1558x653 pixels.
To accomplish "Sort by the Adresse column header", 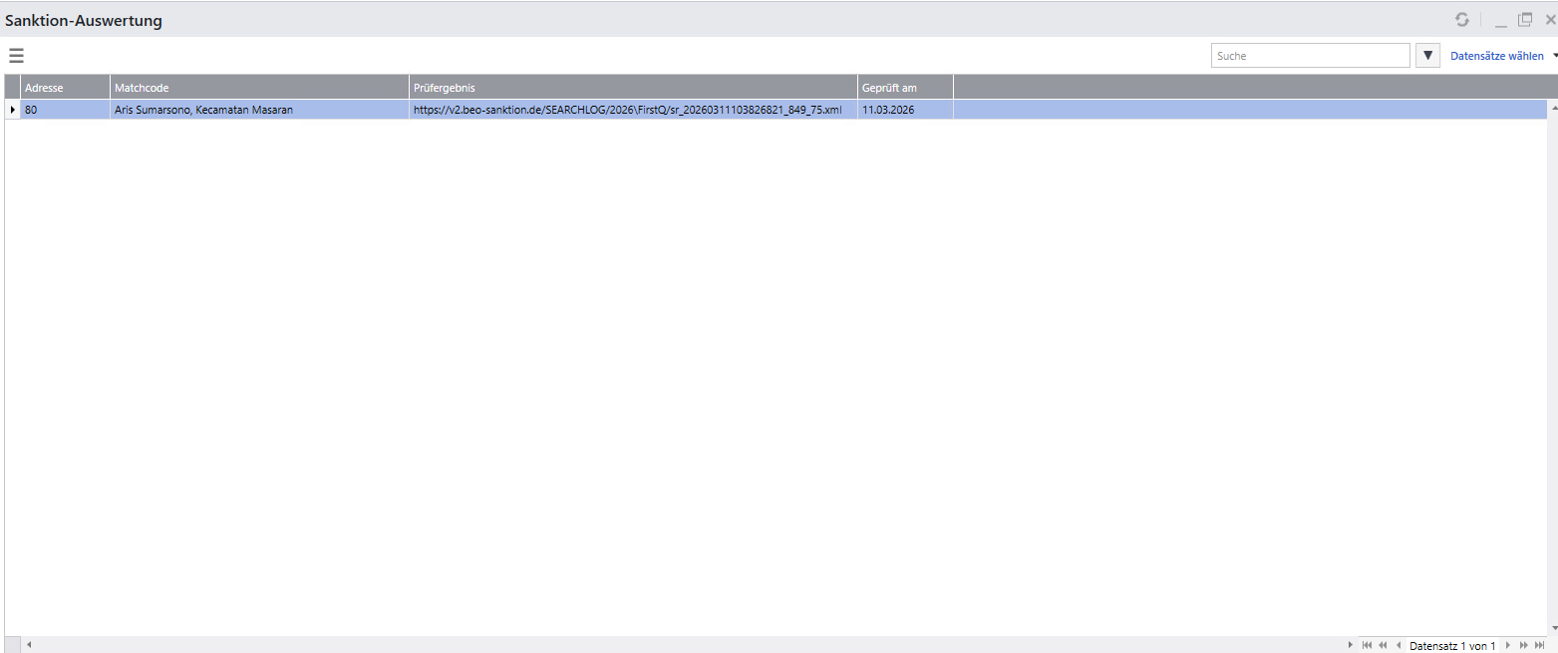I will tap(65, 88).
